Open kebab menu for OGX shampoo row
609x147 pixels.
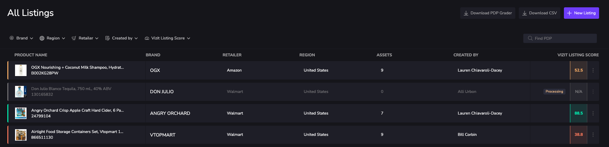click(x=593, y=70)
